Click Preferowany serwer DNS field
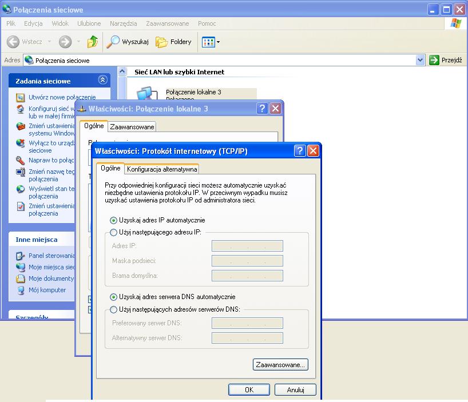The height and width of the screenshot is (402, 468). tap(247, 323)
